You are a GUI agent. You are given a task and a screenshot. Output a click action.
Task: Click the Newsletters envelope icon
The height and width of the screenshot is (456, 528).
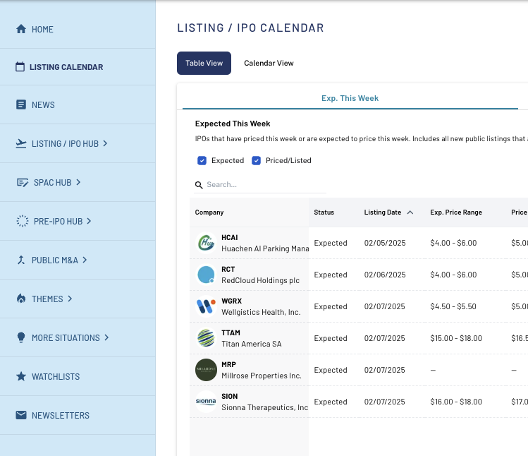21,415
